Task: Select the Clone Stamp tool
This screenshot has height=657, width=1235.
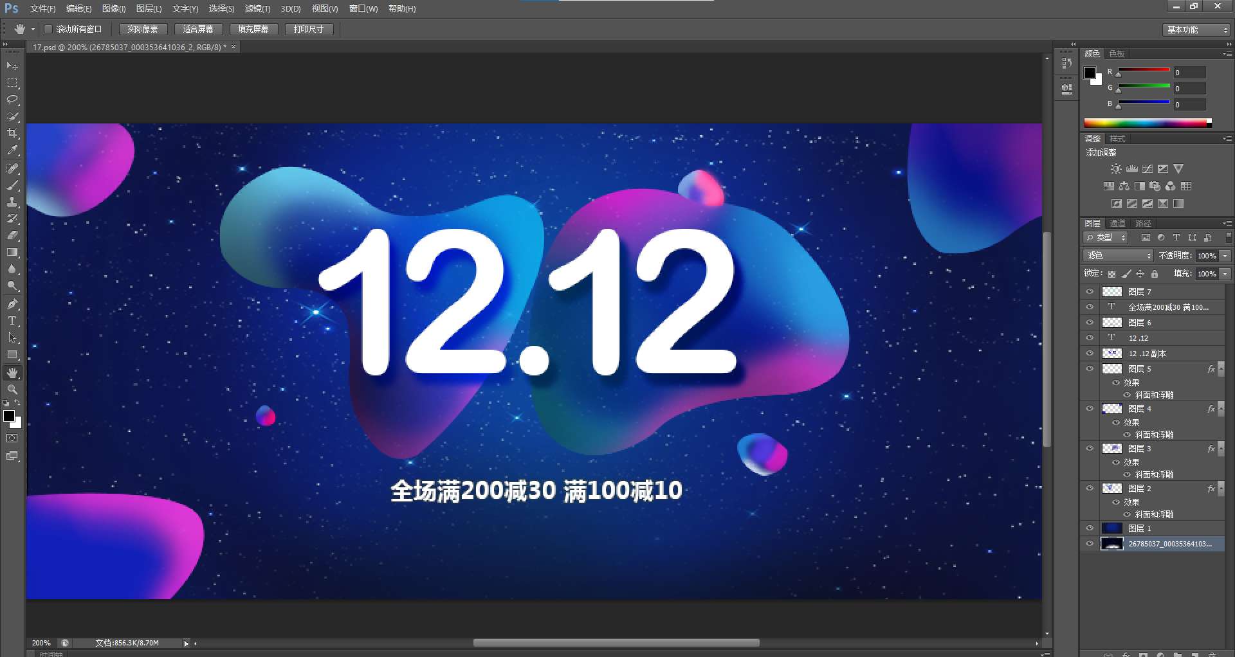Action: coord(12,202)
